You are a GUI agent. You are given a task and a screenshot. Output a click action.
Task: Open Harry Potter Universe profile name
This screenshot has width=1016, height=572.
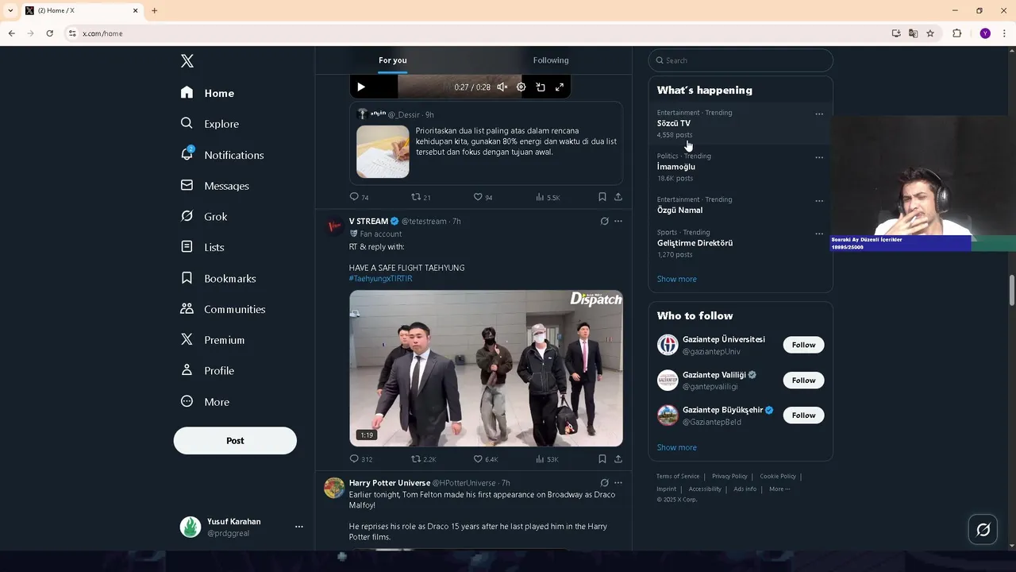(x=390, y=483)
